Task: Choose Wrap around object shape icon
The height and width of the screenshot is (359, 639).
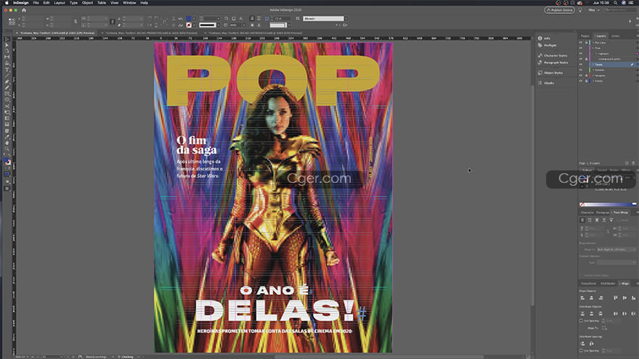Action: [x=597, y=220]
